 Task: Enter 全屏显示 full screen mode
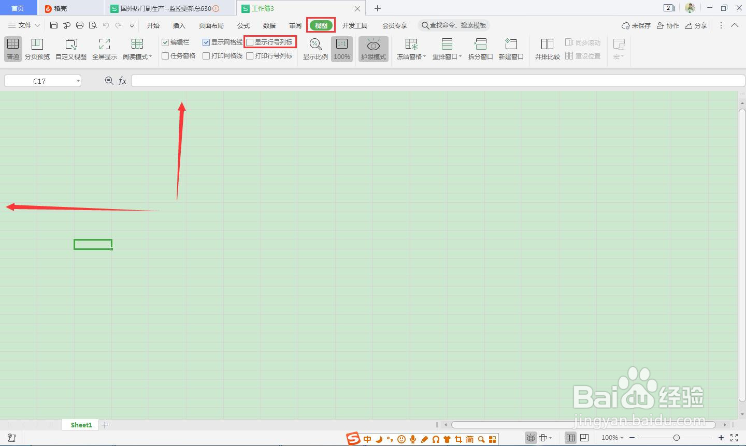point(105,49)
